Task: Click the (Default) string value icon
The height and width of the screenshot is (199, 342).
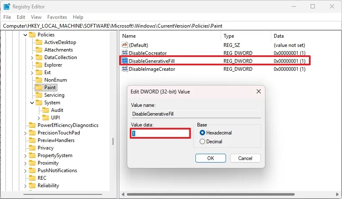Action: (x=125, y=45)
